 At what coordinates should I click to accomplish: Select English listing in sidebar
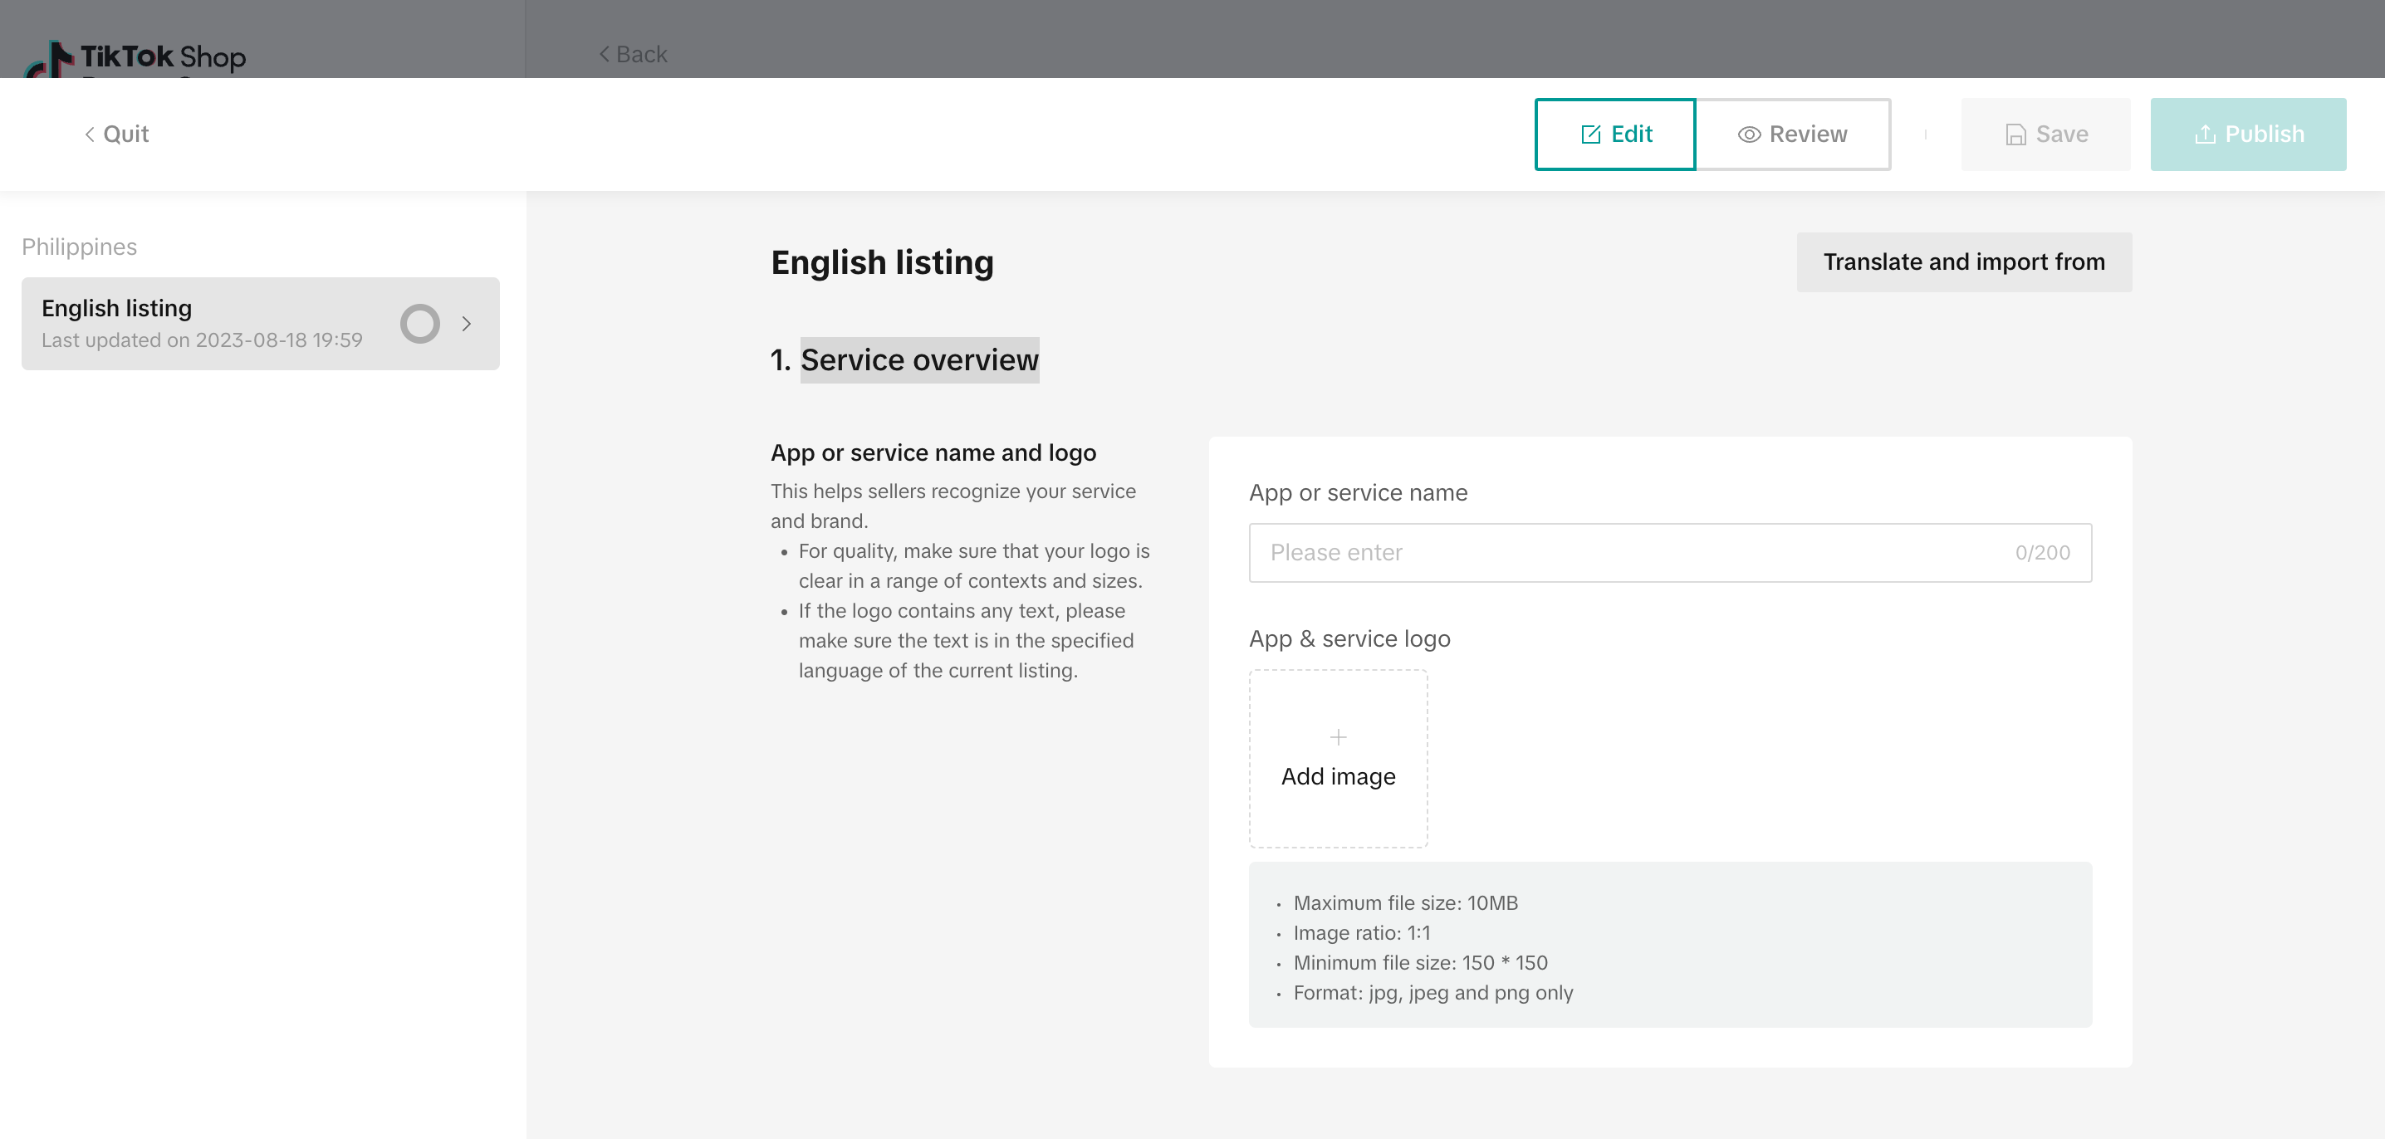260,324
